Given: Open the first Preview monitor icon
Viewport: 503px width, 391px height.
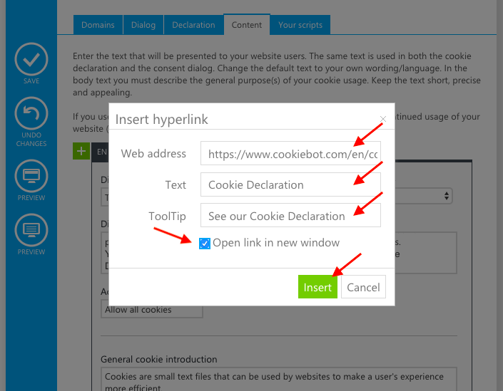Looking at the screenshot, I should [x=31, y=176].
